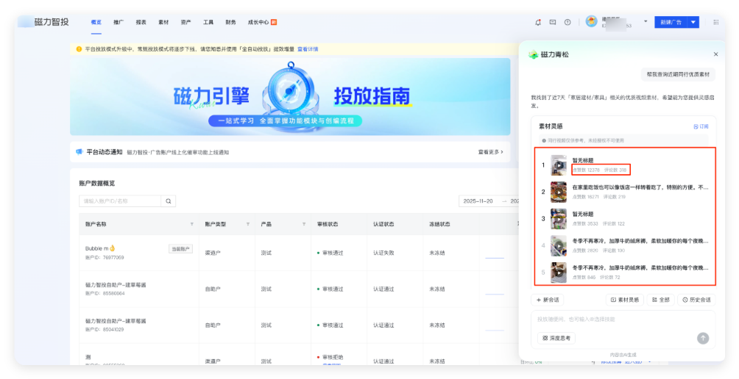Open the 财务 menu
Image resolution: width=739 pixels, height=379 pixels.
230,22
